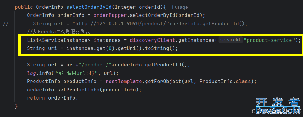Click the line-comment slashes in the gutter
The width and height of the screenshot is (303, 117).
click(6, 24)
